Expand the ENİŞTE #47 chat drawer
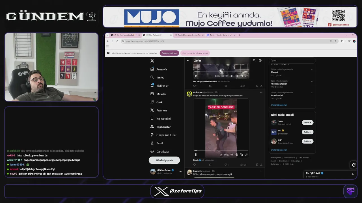The image size is (362, 203). click(353, 174)
